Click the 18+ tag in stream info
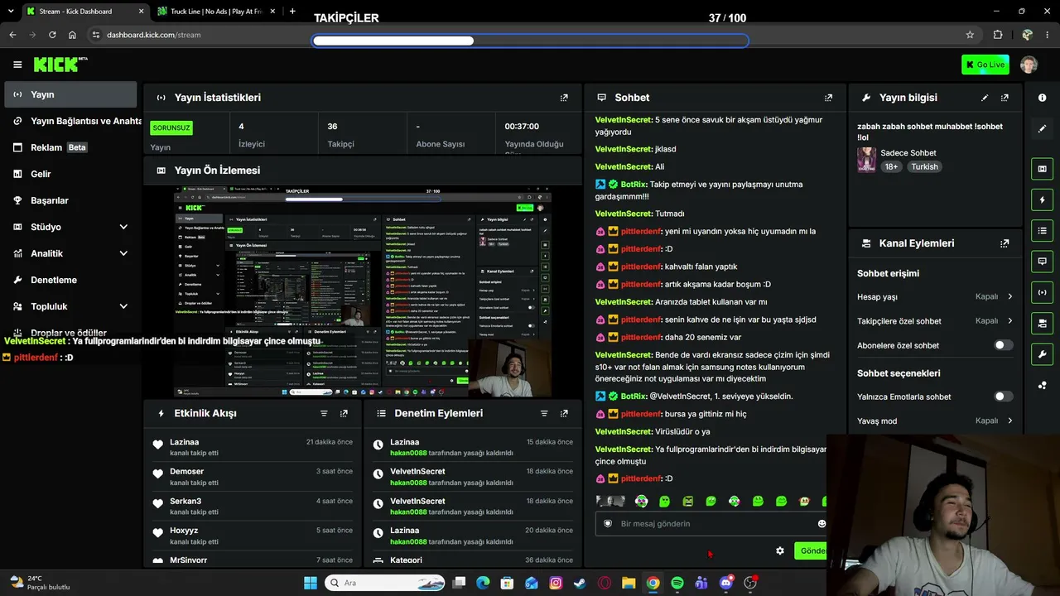The width and height of the screenshot is (1060, 596). (x=891, y=166)
